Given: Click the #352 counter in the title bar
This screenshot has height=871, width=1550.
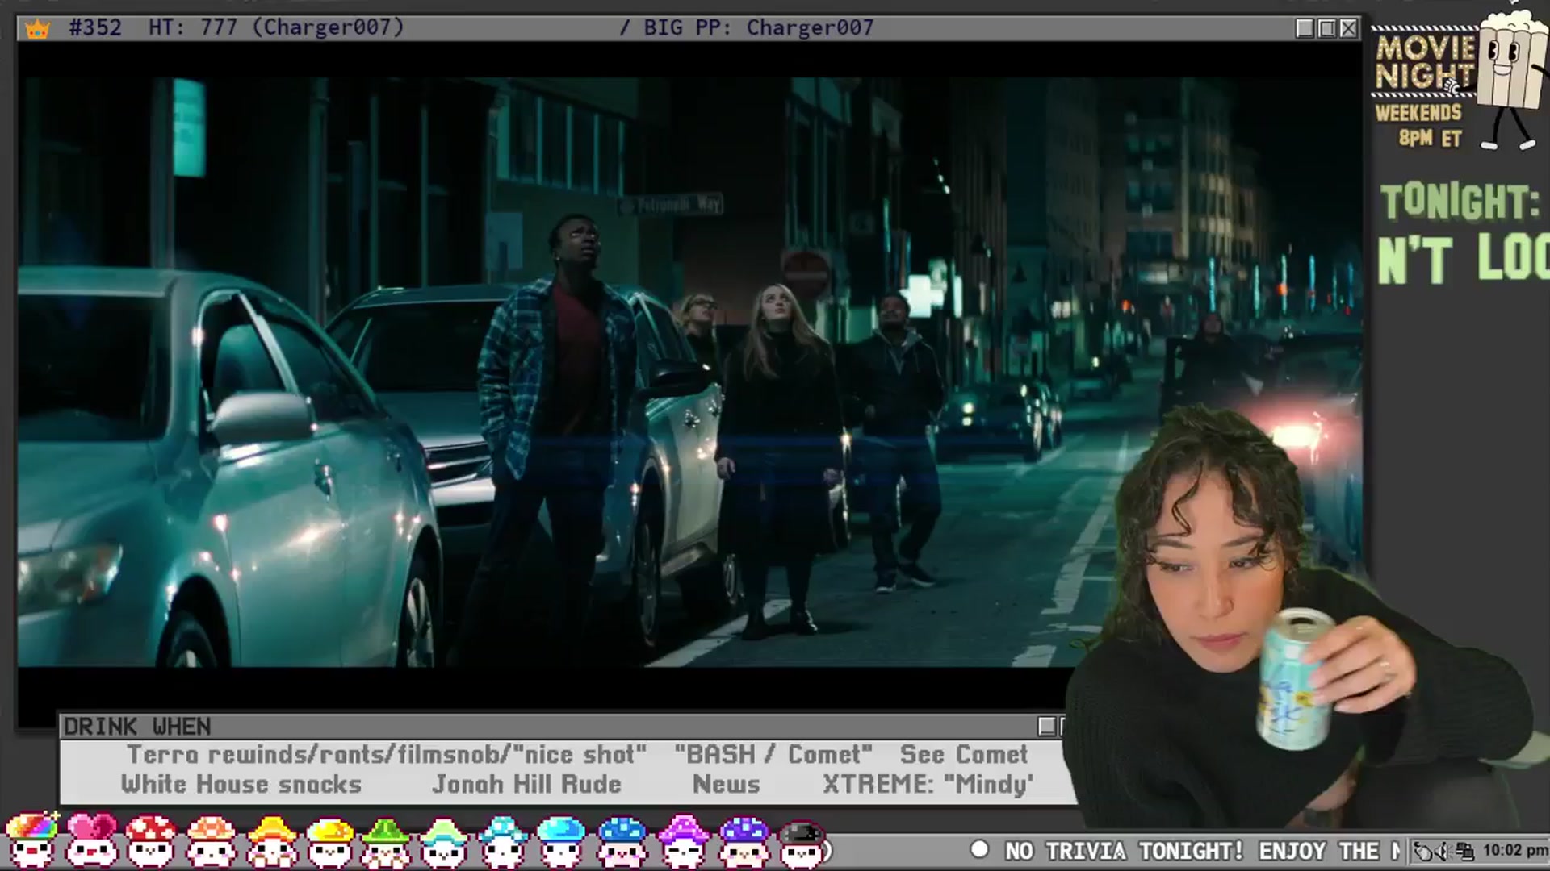Looking at the screenshot, I should point(95,27).
